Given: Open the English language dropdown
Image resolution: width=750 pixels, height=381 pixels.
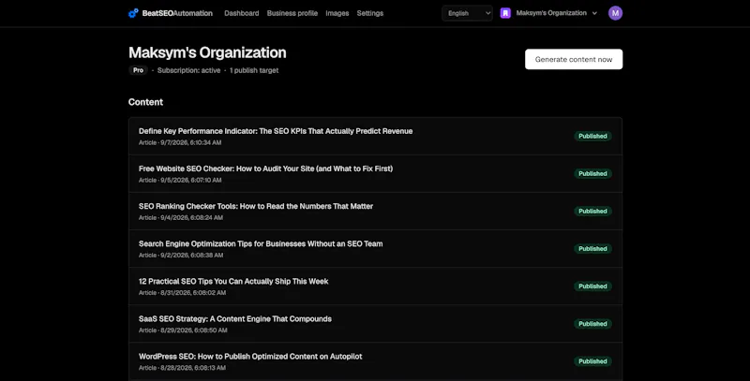Looking at the screenshot, I should coord(467,13).
